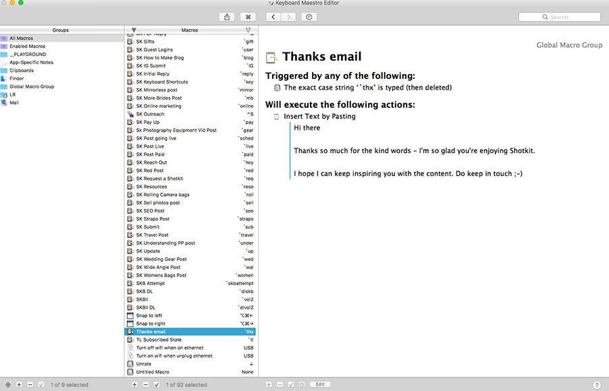
Task: Select the Clipboards group
Action: [x=61, y=70]
